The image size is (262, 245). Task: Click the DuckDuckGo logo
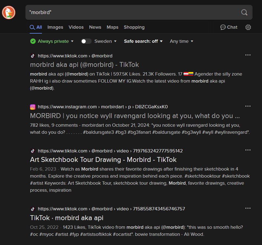click(9, 12)
